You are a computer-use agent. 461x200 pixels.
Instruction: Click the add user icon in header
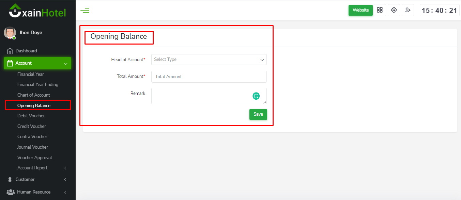coord(408,10)
